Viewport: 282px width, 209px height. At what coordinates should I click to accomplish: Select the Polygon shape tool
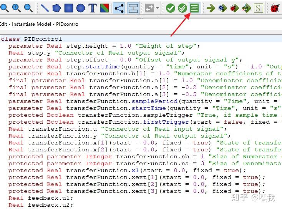[56, 8]
